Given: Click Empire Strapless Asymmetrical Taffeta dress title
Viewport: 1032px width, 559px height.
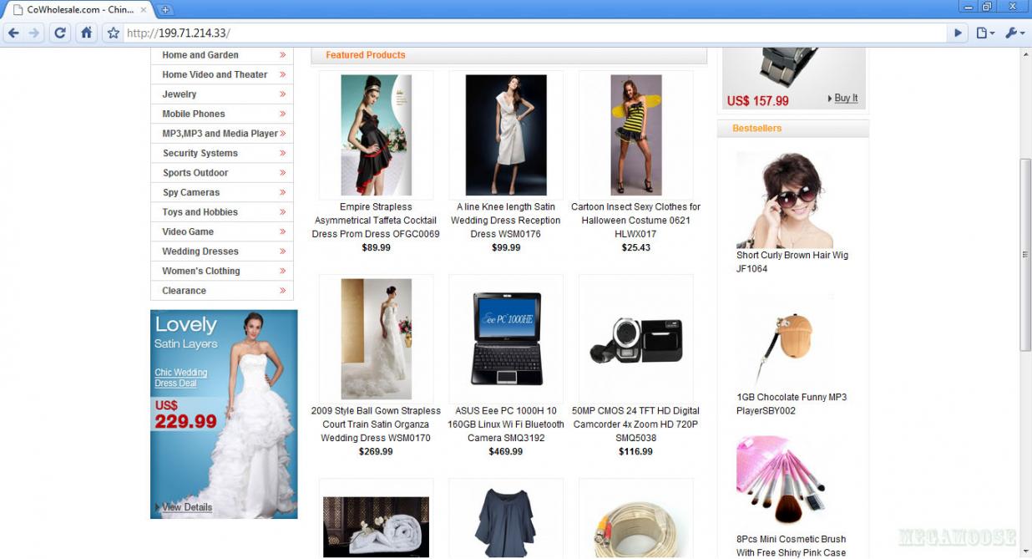Looking at the screenshot, I should [x=376, y=221].
